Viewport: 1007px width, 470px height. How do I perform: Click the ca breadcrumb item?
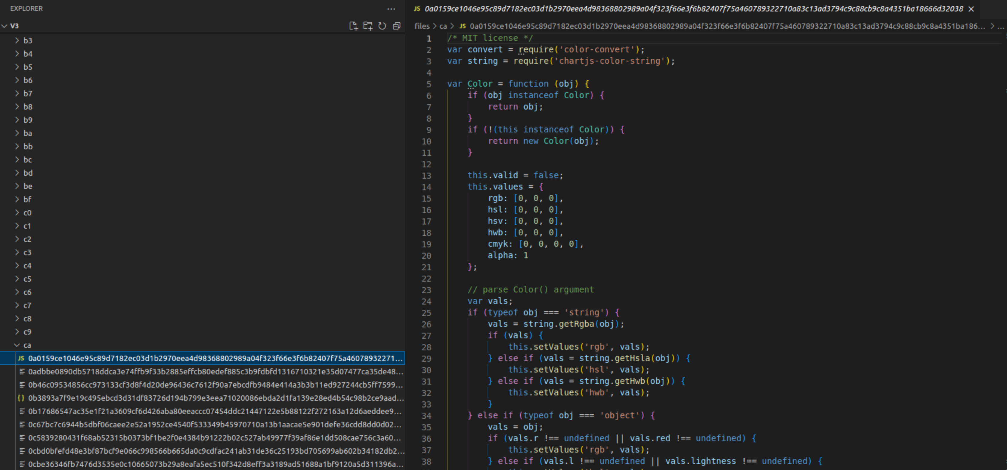coord(443,26)
